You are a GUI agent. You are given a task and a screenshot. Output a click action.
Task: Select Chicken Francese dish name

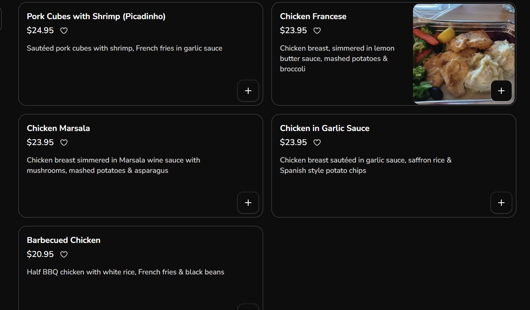coord(313,17)
